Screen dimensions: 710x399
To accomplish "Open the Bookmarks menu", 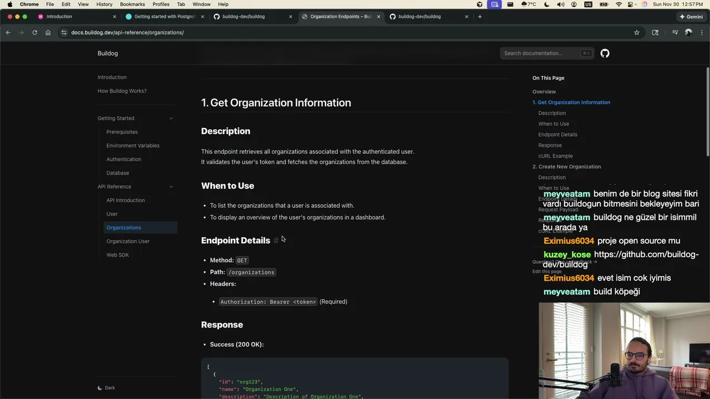I will pyautogui.click(x=133, y=4).
